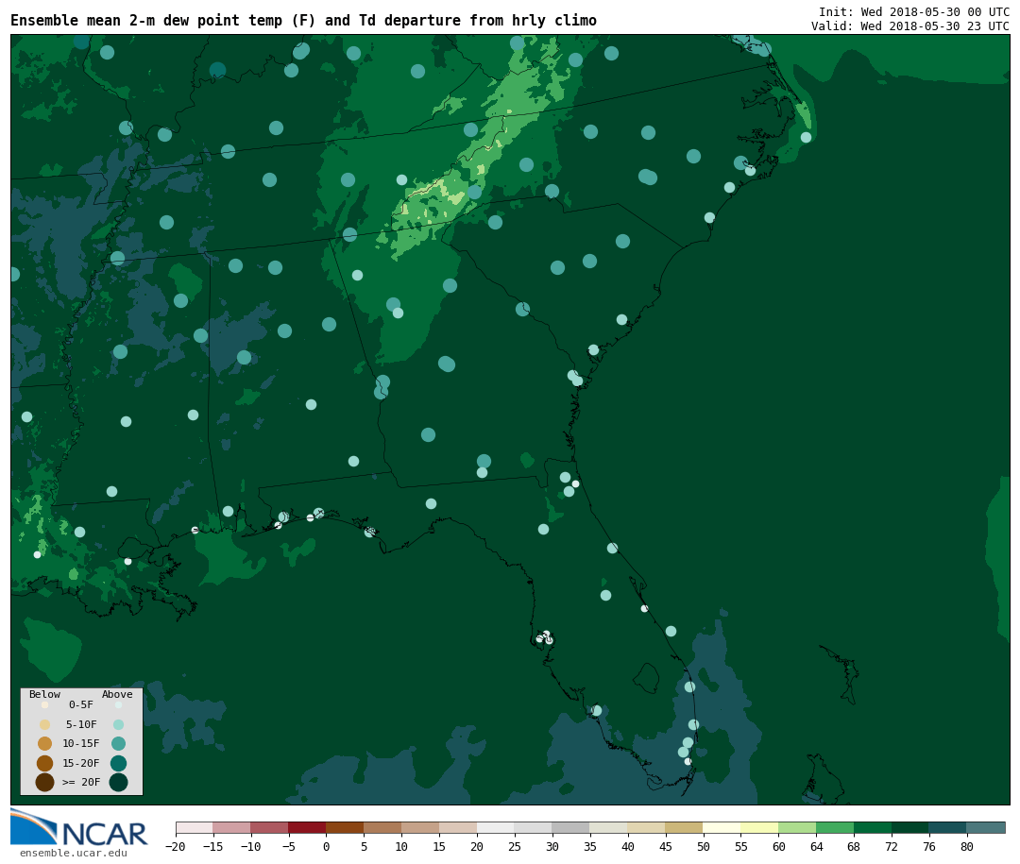Click the '0' colorbar tick label
This screenshot has height=864, width=1020.
[x=327, y=847]
